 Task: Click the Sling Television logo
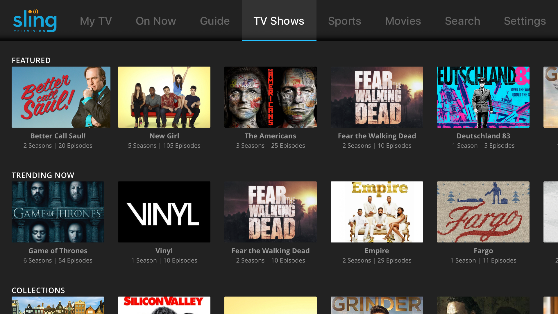[35, 21]
